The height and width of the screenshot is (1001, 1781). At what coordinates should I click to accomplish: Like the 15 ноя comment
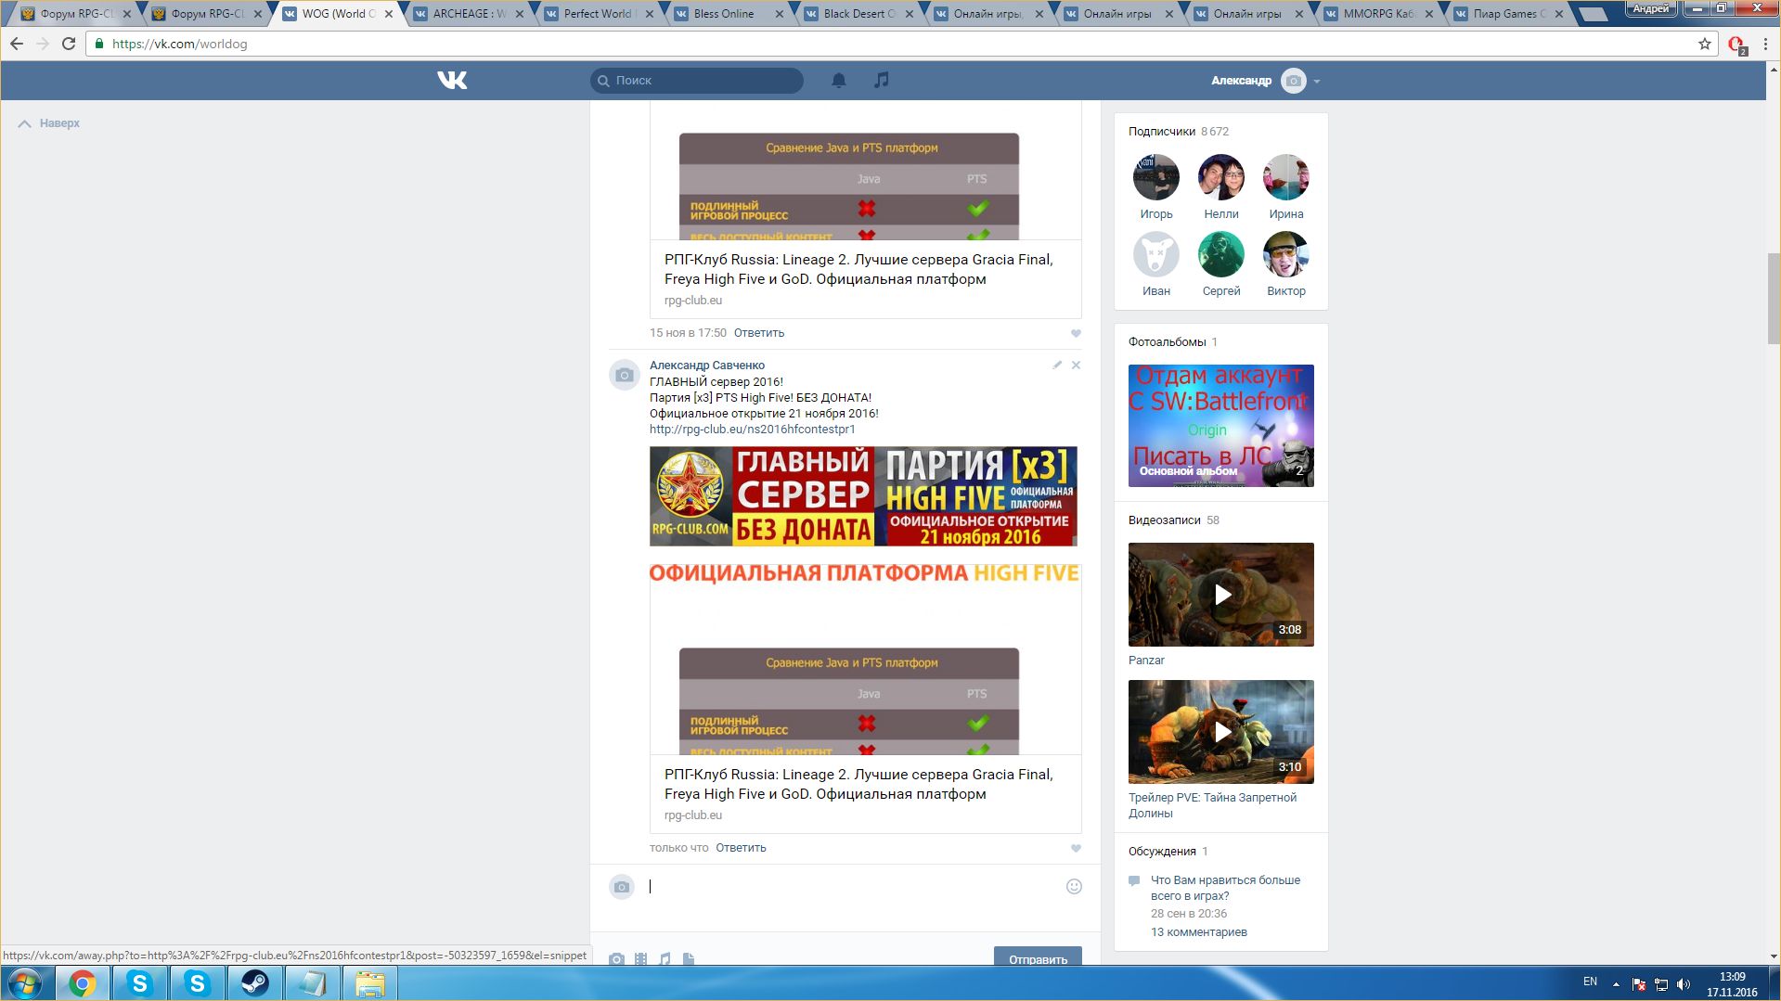(1076, 334)
